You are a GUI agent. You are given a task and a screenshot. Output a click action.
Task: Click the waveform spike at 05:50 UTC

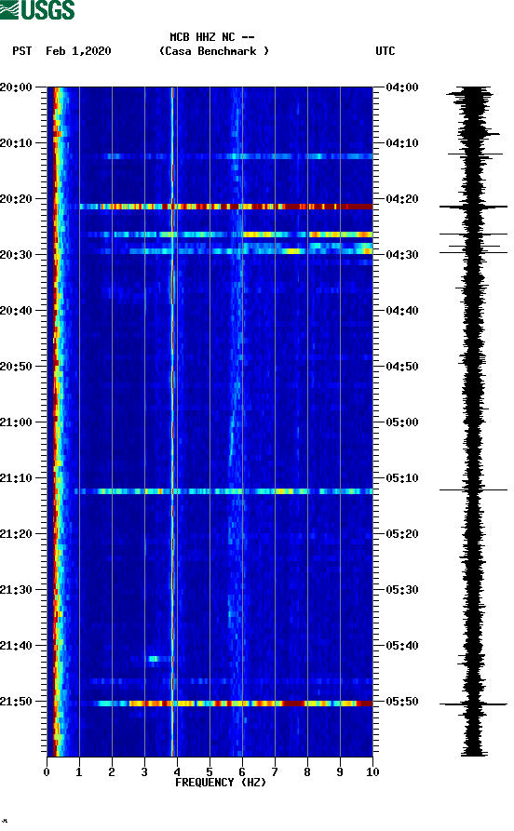click(x=473, y=704)
